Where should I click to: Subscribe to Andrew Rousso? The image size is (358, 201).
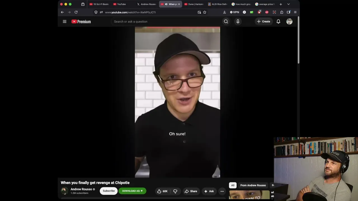coord(109,191)
